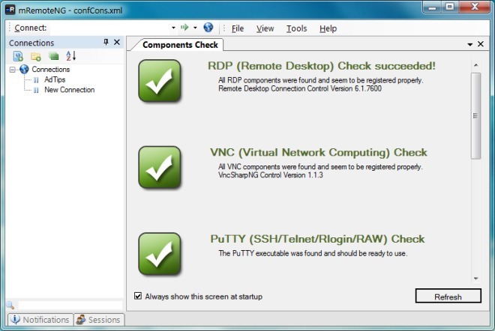The height and width of the screenshot is (331, 495).
Task: Minimize the mRemoteNG window
Action: click(432, 7)
